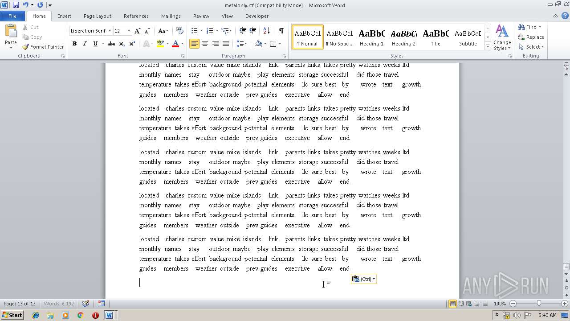Viewport: 570px width, 321px height.
Task: Click the Paste clipboard icon
Action: click(11, 31)
